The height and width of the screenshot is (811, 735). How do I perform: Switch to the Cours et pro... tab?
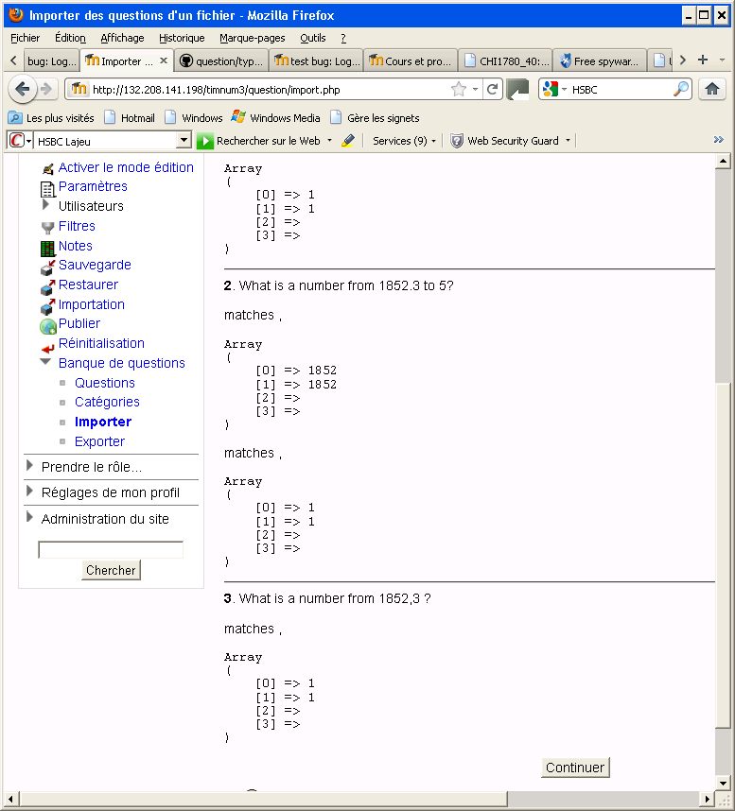[411, 60]
